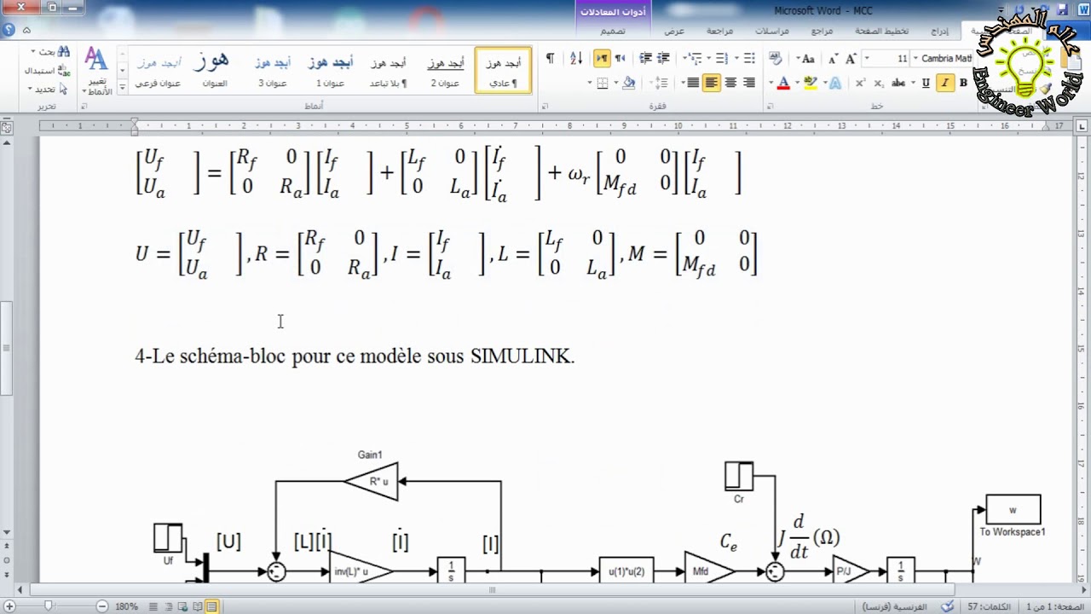
Task: Apply text highlight color
Action: click(x=810, y=83)
